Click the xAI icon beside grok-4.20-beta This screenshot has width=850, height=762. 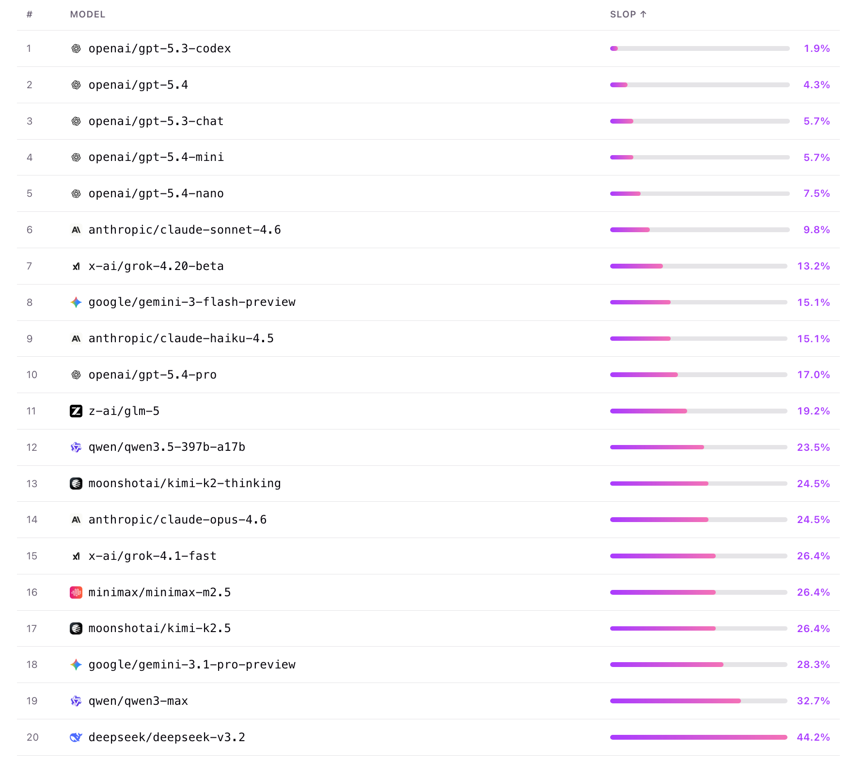pos(76,266)
